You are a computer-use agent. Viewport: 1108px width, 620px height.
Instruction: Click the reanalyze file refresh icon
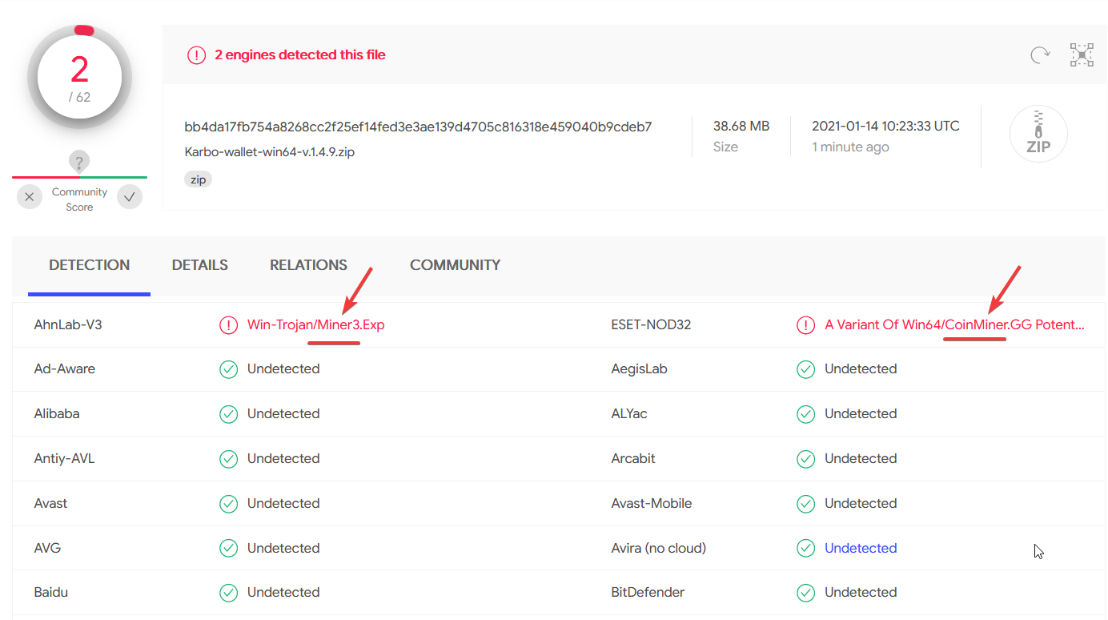click(1040, 54)
